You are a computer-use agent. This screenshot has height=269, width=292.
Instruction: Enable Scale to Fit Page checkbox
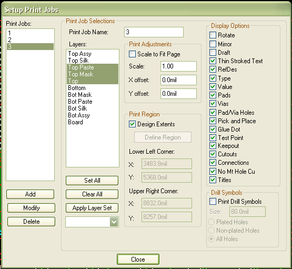click(x=132, y=54)
